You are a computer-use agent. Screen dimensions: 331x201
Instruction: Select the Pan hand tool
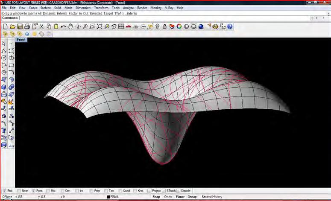(70, 26)
